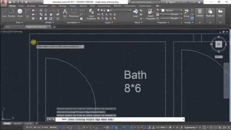Open Engineering units dropdown in status bar
Image resolution: width=231 pixels, height=130 pixels.
click(x=191, y=127)
